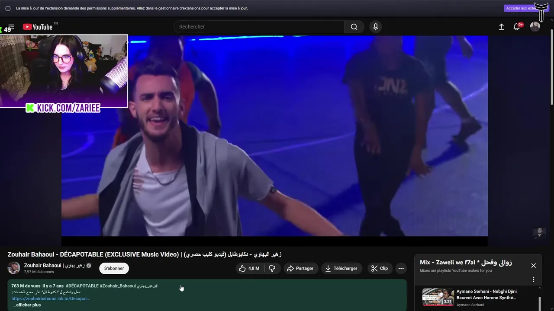This screenshot has width=554, height=311.
Task: Click the video title text
Action: pyautogui.click(x=145, y=254)
